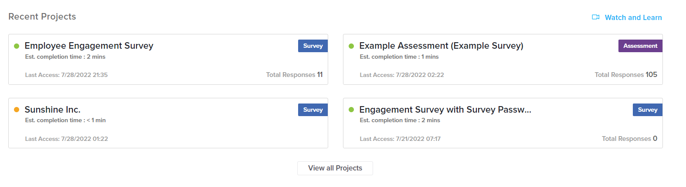Open the Employee Engagement Survey project
The image size is (686, 187).
click(89, 46)
